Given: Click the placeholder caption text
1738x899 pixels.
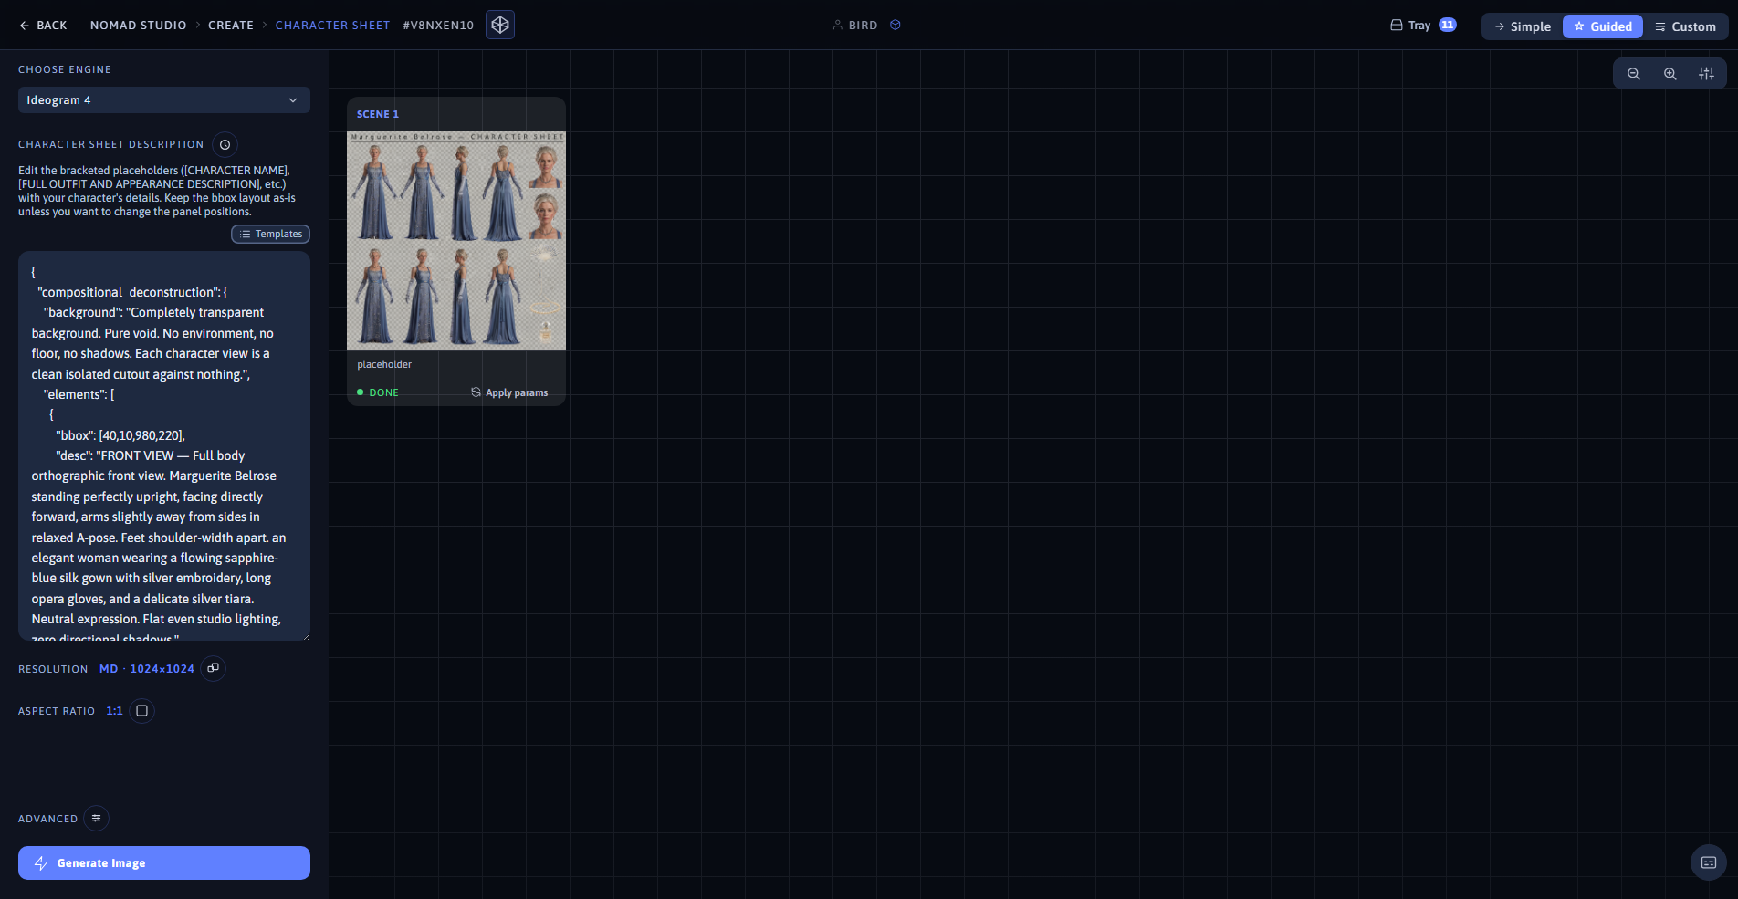Looking at the screenshot, I should pos(384,364).
